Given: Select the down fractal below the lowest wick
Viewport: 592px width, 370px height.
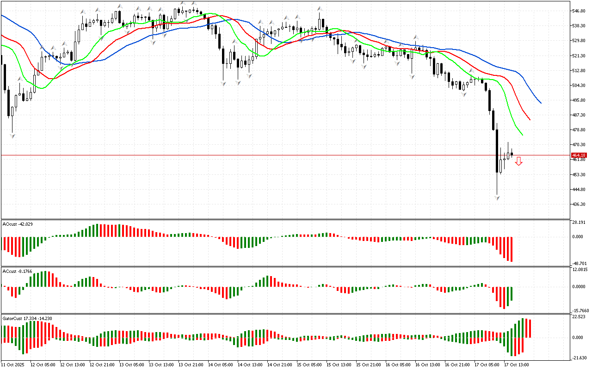Looking at the screenshot, I should click(x=497, y=198).
